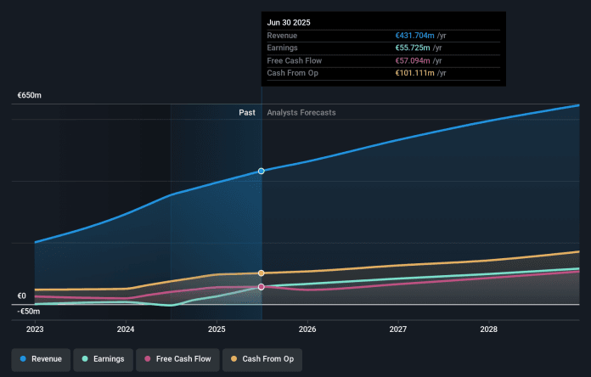Screen dimensions: 591x377
Task: Select the 'Past' section label
Action: (x=246, y=113)
